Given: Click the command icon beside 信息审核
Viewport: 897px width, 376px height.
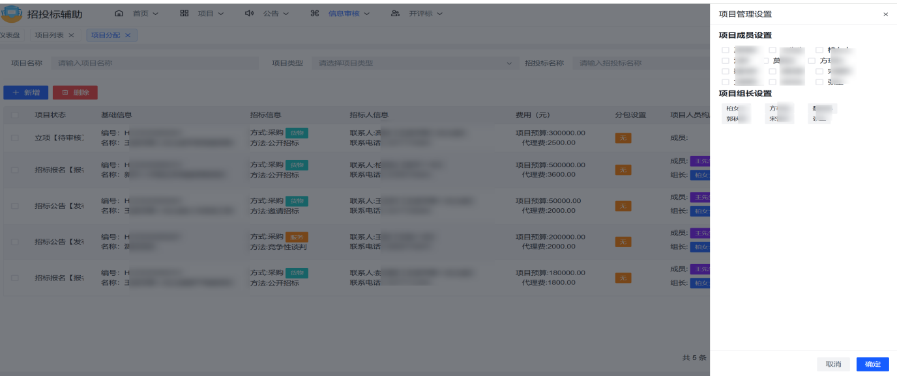Looking at the screenshot, I should [315, 14].
